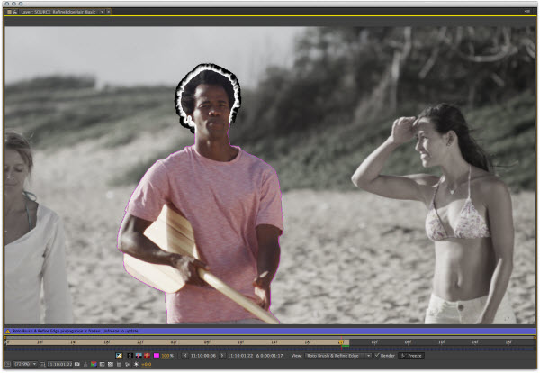Click the Freeze button
Viewport: 540px width, 373px height.
pos(411,355)
